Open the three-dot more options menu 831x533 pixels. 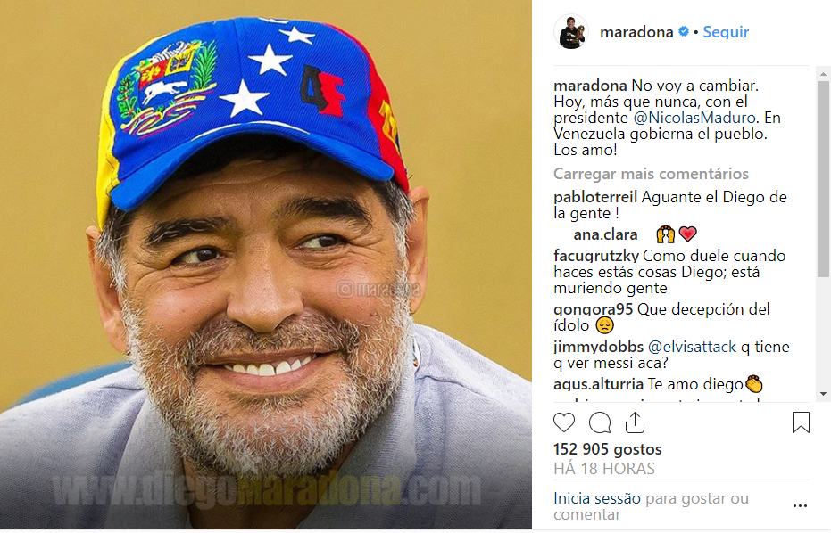[x=800, y=506]
